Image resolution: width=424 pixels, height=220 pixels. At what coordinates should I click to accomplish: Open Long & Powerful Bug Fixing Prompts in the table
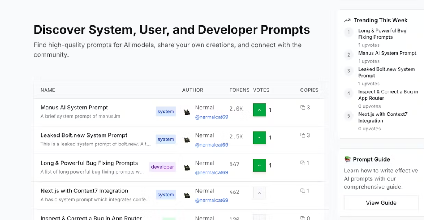pos(89,163)
